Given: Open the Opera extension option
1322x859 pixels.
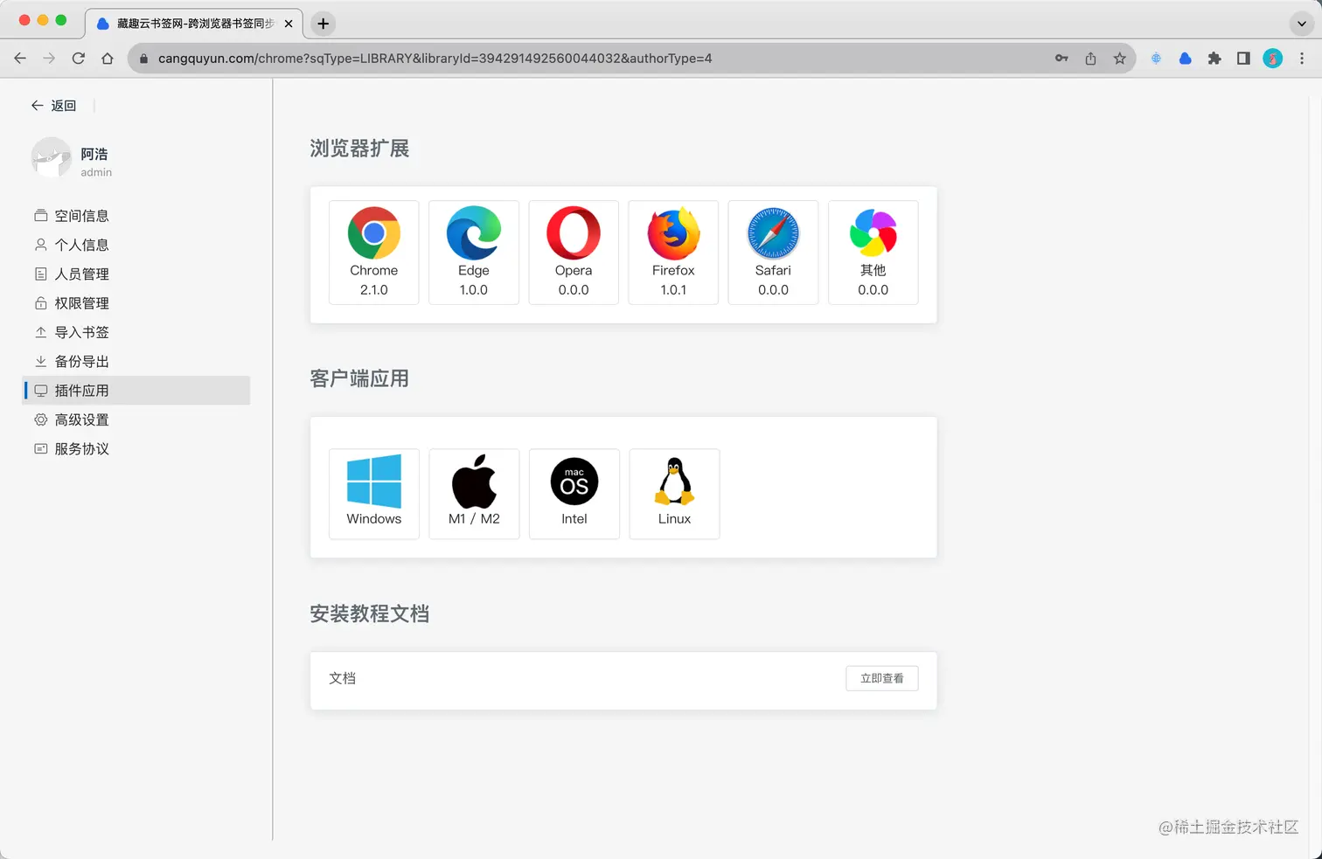Looking at the screenshot, I should (573, 253).
